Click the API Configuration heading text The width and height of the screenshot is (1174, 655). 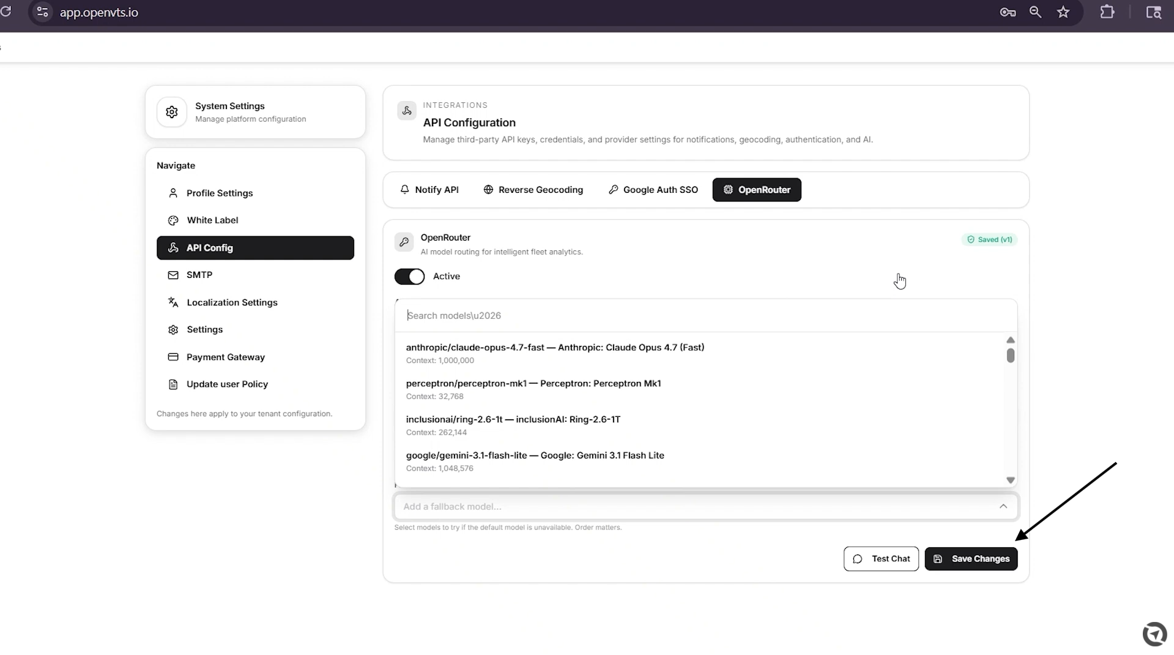[469, 122]
